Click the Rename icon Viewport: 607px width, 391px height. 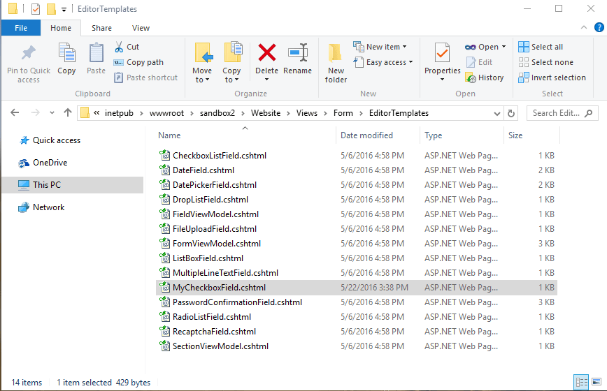point(298,53)
